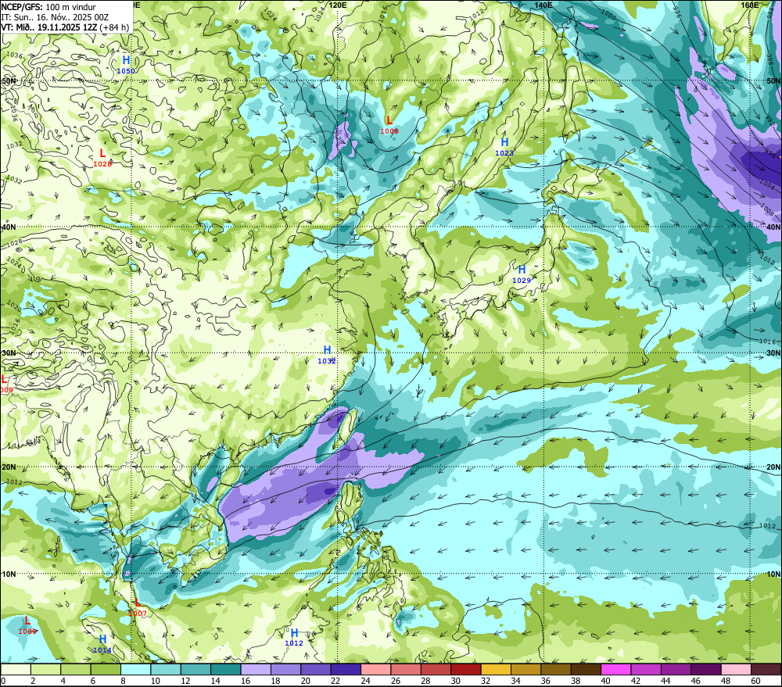
Task: Click the legend value '32'
Action: [x=486, y=681]
